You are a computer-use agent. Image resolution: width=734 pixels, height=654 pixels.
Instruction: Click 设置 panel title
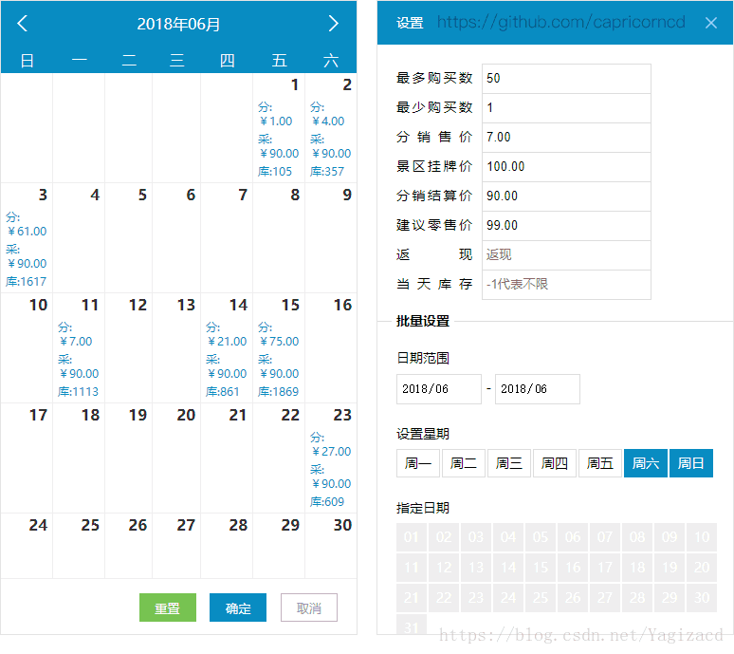410,23
